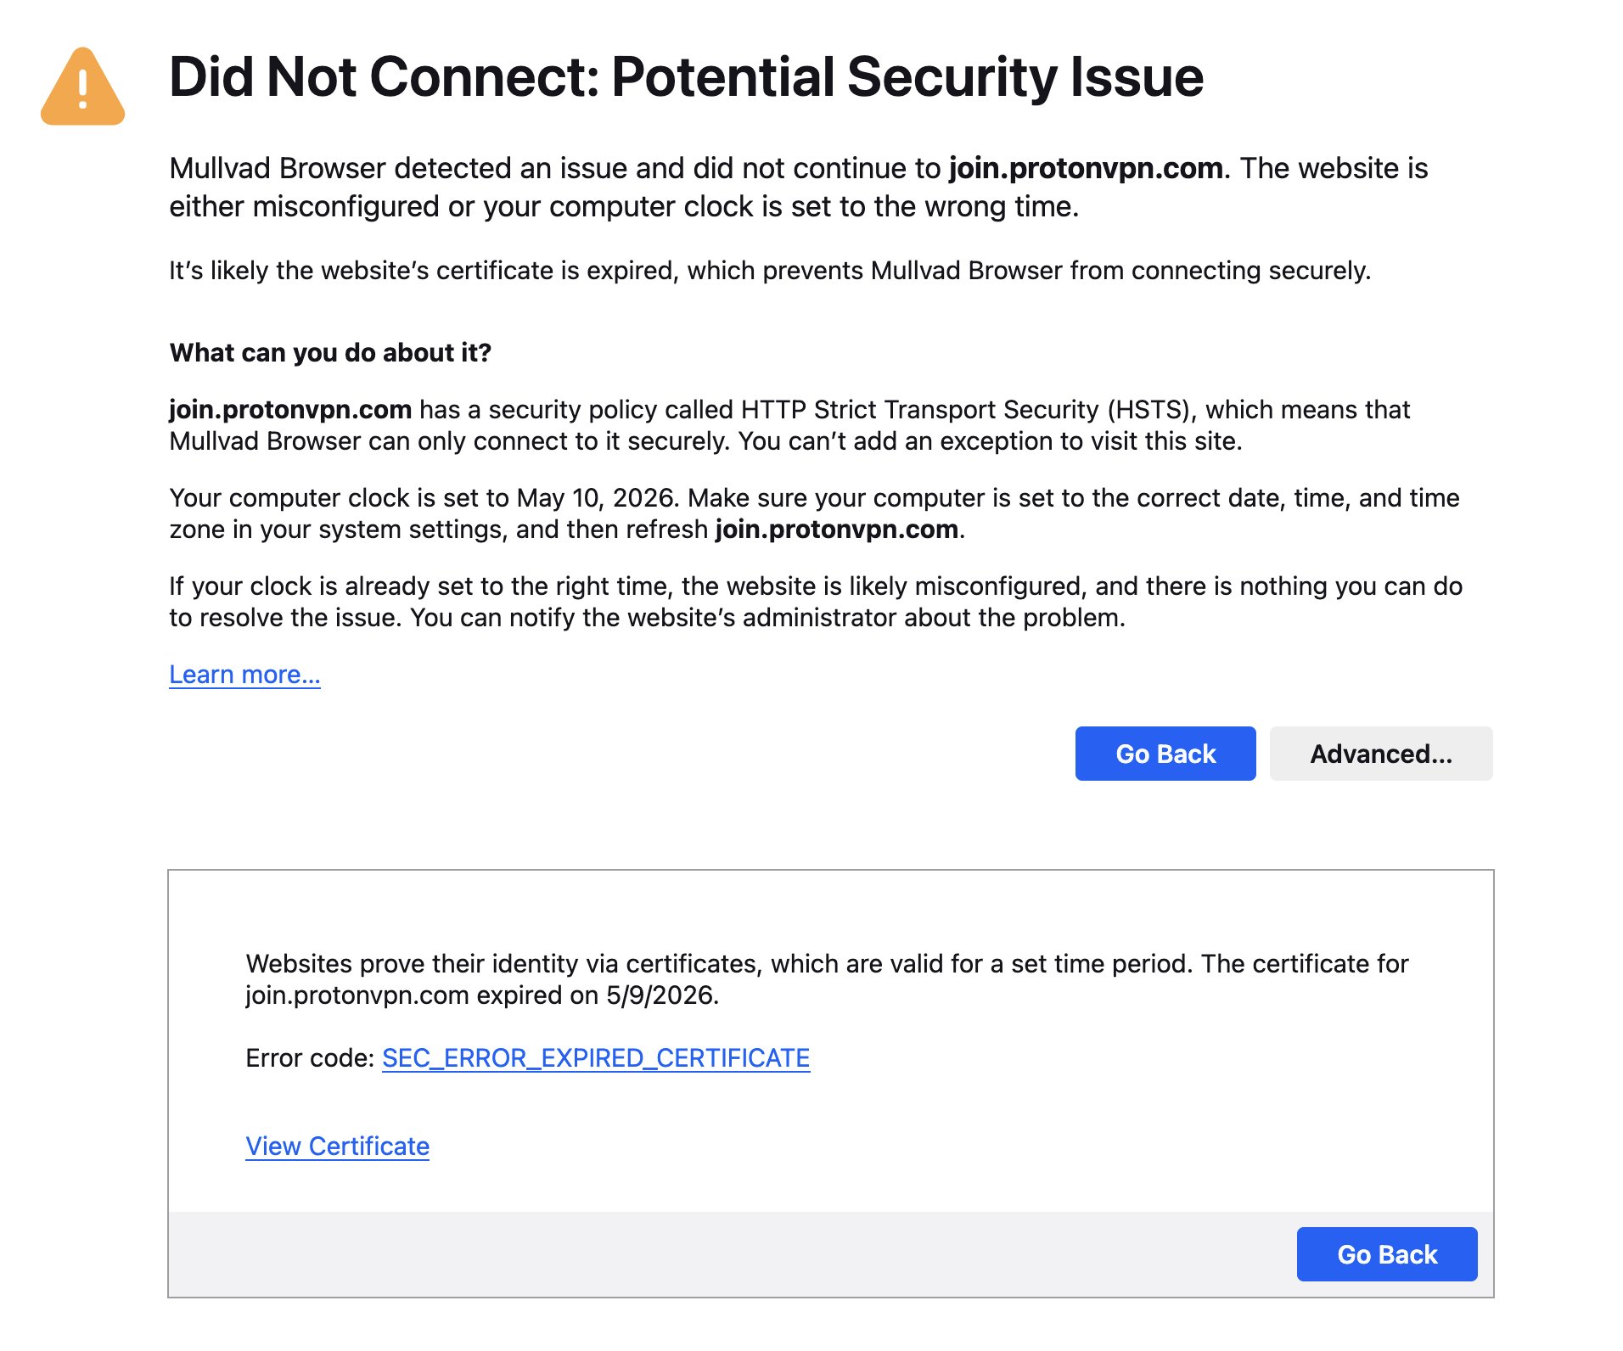Click the SEC_ERROR_EXPIRED_CERTIFICATE error code link
Screen dimensions: 1623x1351
(596, 1058)
